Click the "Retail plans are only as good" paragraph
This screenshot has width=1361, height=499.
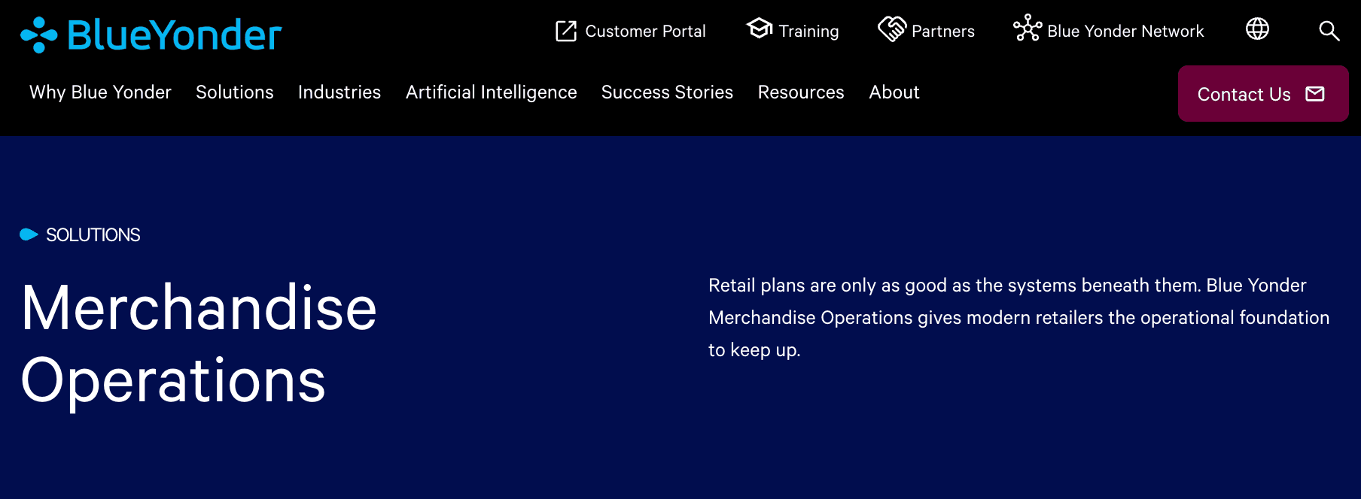(1019, 318)
